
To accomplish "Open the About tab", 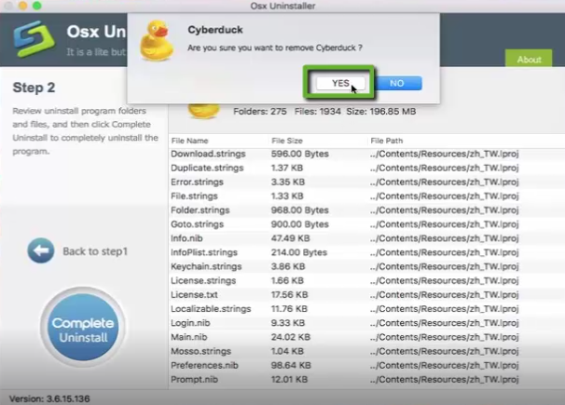I will pos(529,59).
